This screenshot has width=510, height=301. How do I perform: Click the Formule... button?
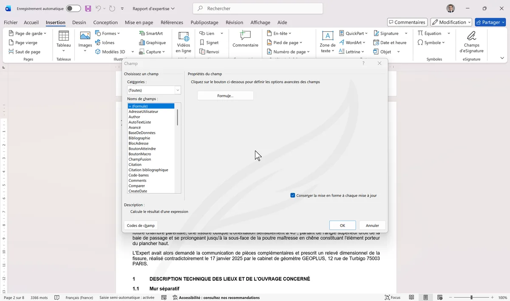225,96
